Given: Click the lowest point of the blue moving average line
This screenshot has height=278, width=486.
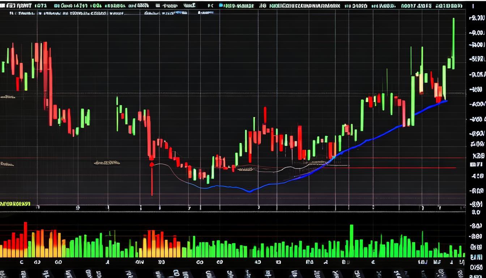Looking at the screenshot, I should 249,191.
